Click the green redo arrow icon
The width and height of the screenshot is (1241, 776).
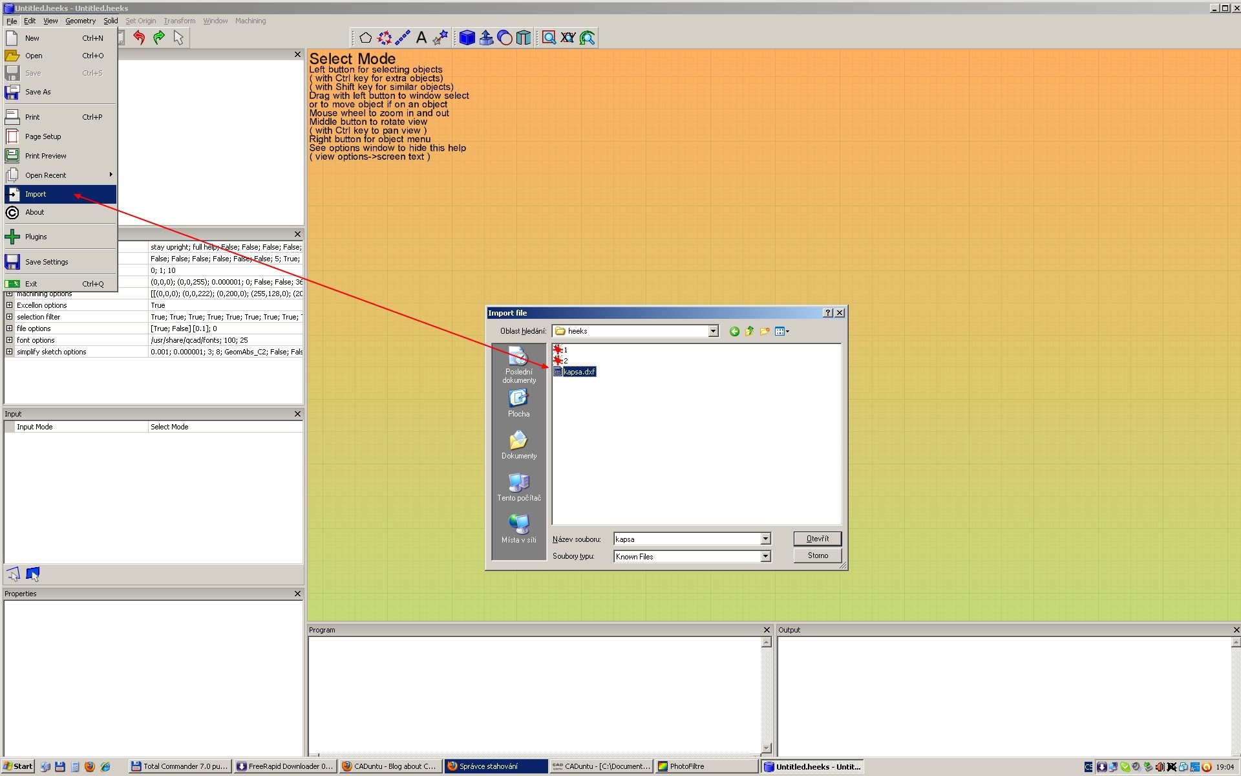point(159,38)
